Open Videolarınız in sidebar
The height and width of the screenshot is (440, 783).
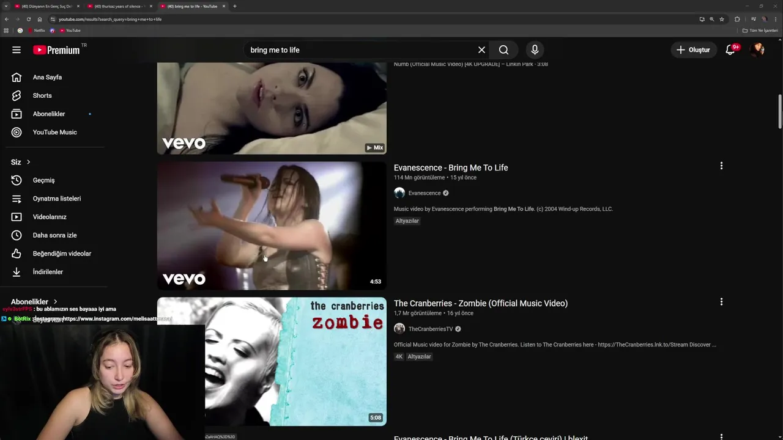pyautogui.click(x=50, y=217)
